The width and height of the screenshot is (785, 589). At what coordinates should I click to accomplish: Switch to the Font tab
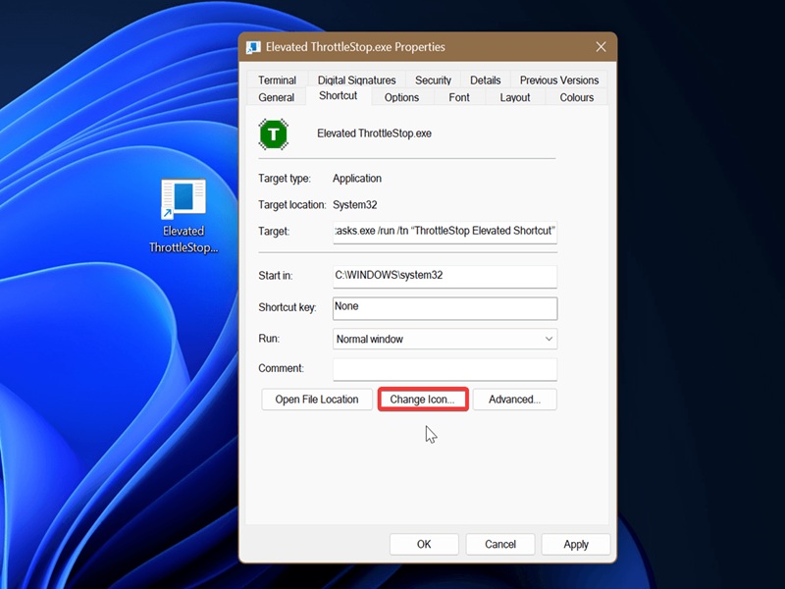pos(459,97)
